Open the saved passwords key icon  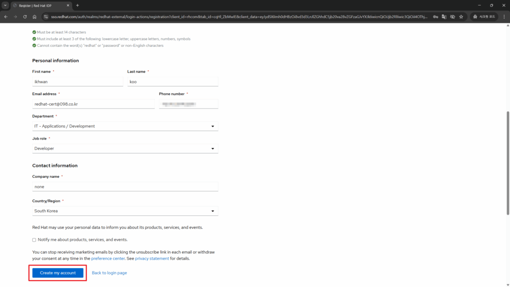coord(435,16)
